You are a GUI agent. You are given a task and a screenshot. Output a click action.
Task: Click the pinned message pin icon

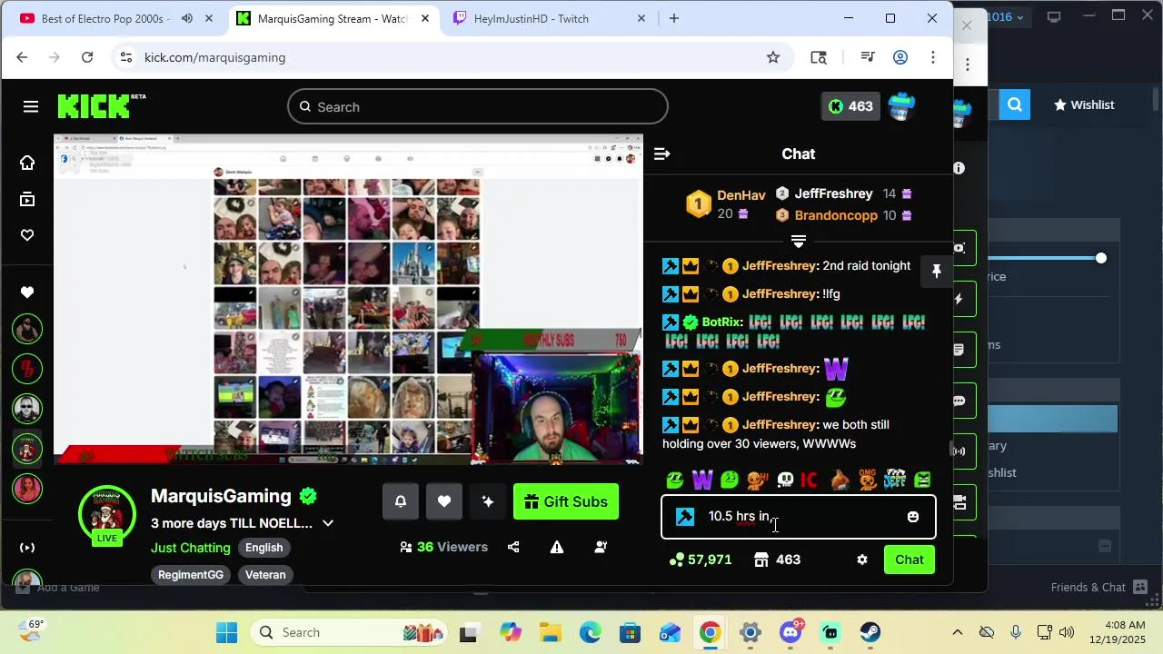pyautogui.click(x=936, y=271)
